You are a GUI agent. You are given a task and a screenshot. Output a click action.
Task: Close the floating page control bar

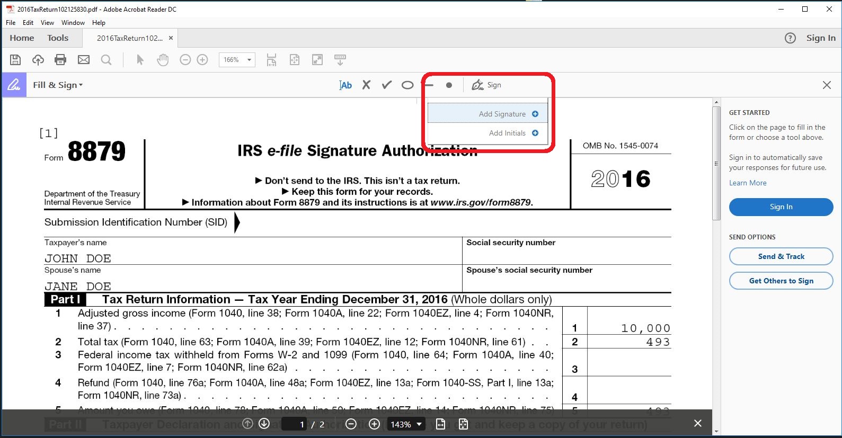(x=698, y=423)
